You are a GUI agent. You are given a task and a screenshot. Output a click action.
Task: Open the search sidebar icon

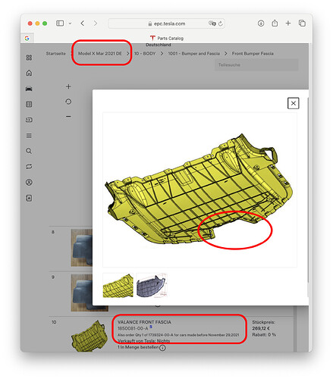pos(29,151)
